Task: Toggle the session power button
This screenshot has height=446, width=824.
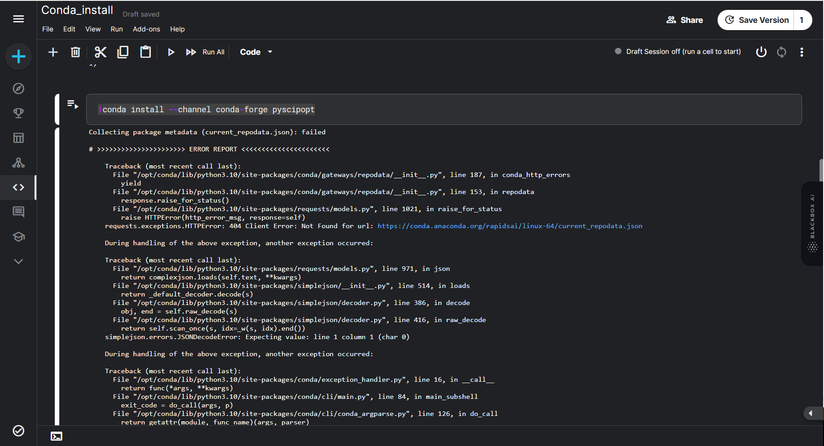Action: [761, 52]
